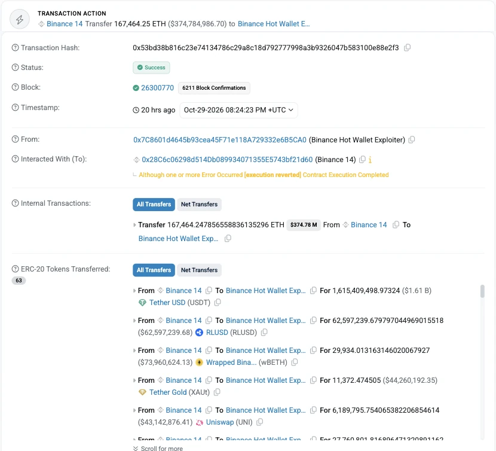The height and width of the screenshot is (451, 496).
Task: Copy Binance 14 address in XAUt row
Action: click(x=209, y=380)
